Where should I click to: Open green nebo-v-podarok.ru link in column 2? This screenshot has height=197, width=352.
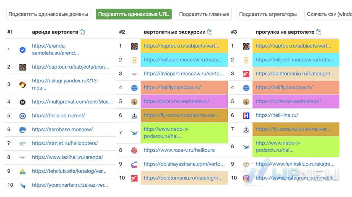[x=166, y=133]
